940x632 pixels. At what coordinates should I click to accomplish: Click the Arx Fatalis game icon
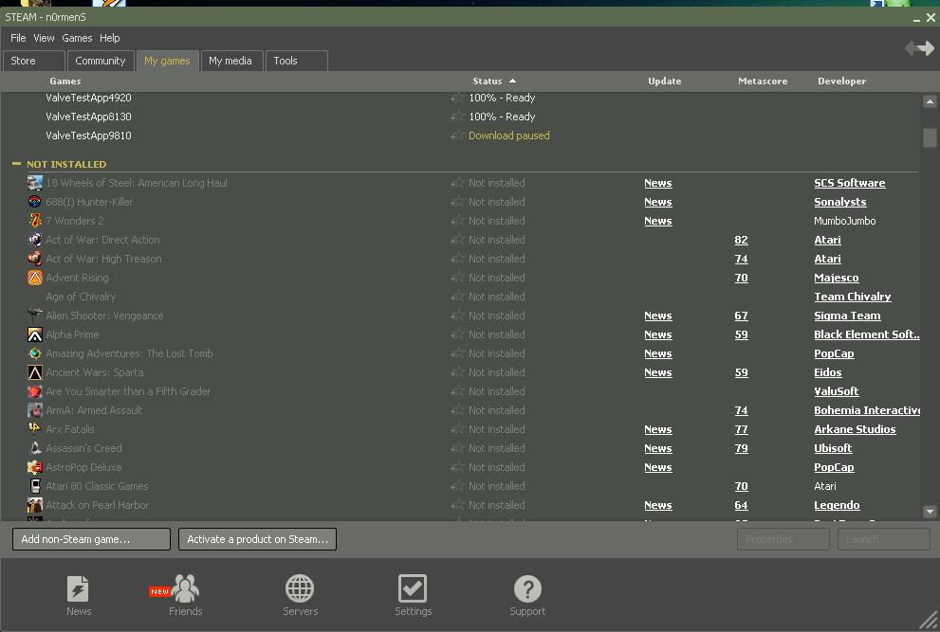[x=35, y=429]
